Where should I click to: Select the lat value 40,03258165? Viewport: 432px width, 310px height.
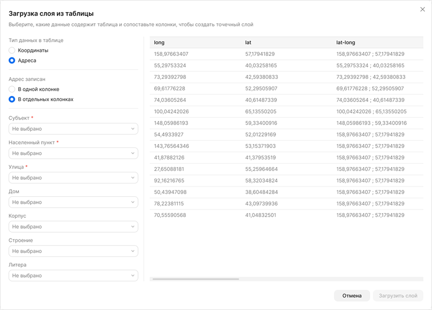click(261, 66)
